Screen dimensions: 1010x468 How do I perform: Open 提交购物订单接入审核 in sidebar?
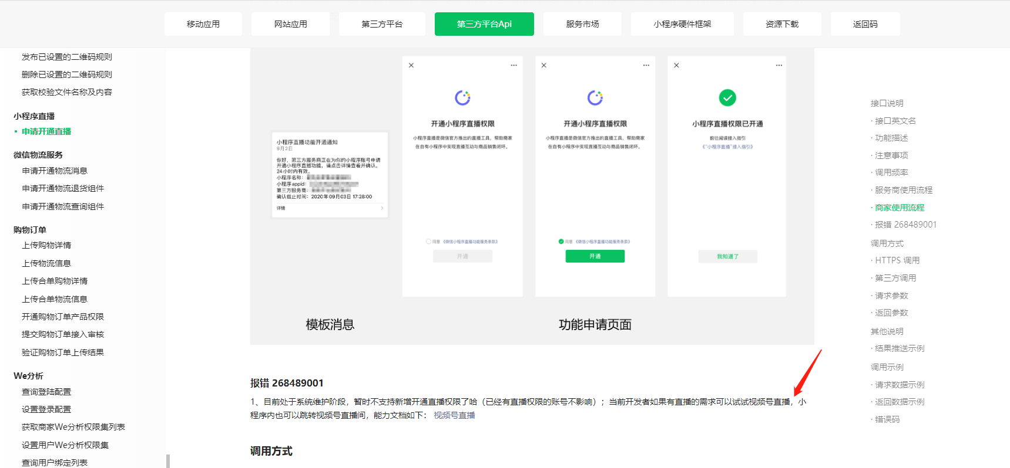[63, 334]
